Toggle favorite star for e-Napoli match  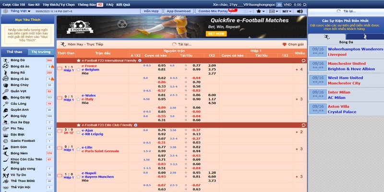78,177
